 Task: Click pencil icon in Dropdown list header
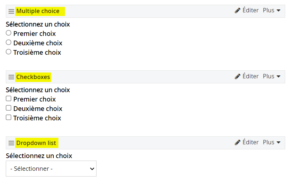(238, 142)
